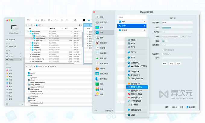Image resolution: width=205 pixels, height=123 pixels.
Task: Choose VNC from the connection menu
Action: [137, 115]
